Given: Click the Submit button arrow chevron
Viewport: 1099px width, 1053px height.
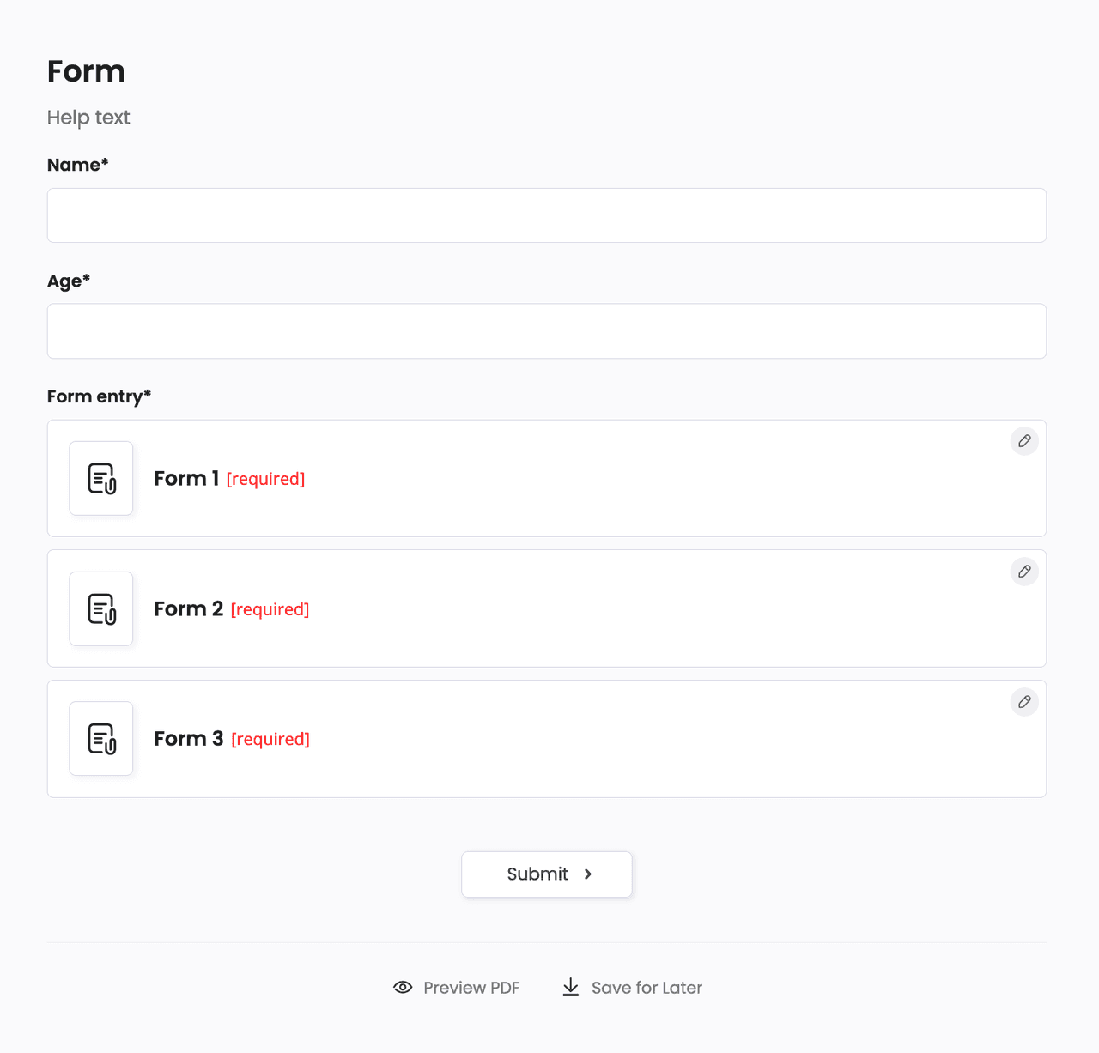Looking at the screenshot, I should coord(588,874).
